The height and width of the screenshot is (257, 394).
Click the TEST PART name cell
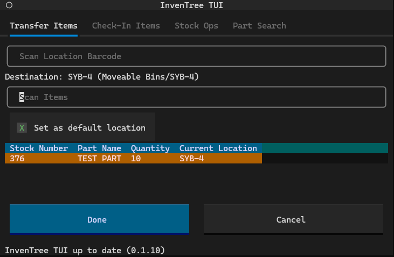[99, 159]
